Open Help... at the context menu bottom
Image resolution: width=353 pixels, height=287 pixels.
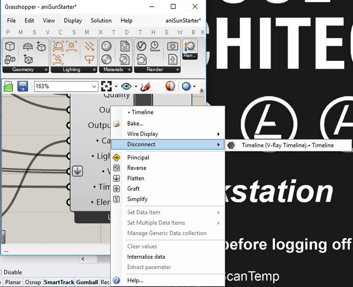click(168, 280)
